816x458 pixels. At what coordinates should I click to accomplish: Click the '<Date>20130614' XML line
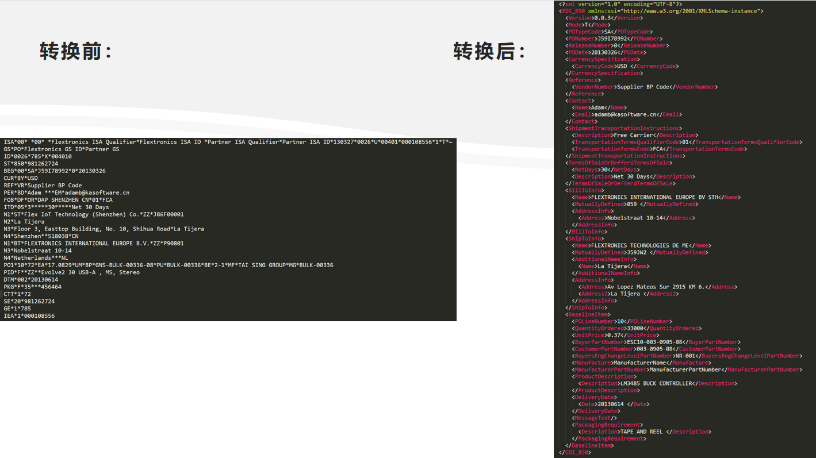614,404
